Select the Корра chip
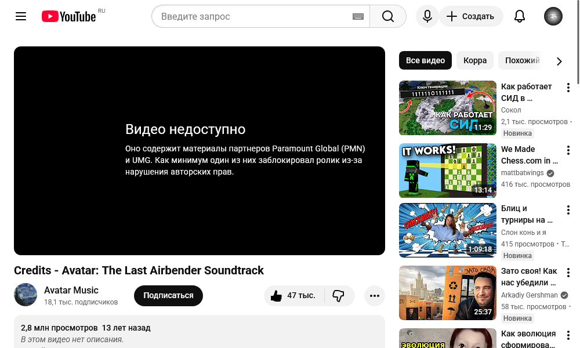 coord(475,60)
